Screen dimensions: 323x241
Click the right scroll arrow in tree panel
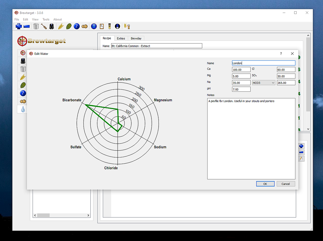[88, 215]
